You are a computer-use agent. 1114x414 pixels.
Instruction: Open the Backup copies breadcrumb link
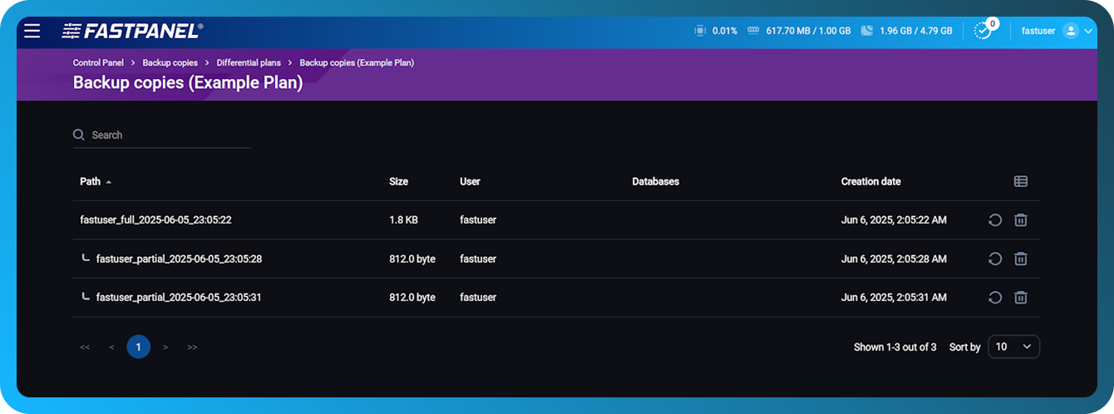pos(170,62)
